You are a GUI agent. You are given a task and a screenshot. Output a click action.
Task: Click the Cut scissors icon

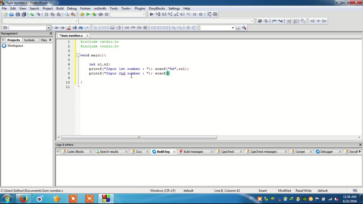(x=47, y=14)
